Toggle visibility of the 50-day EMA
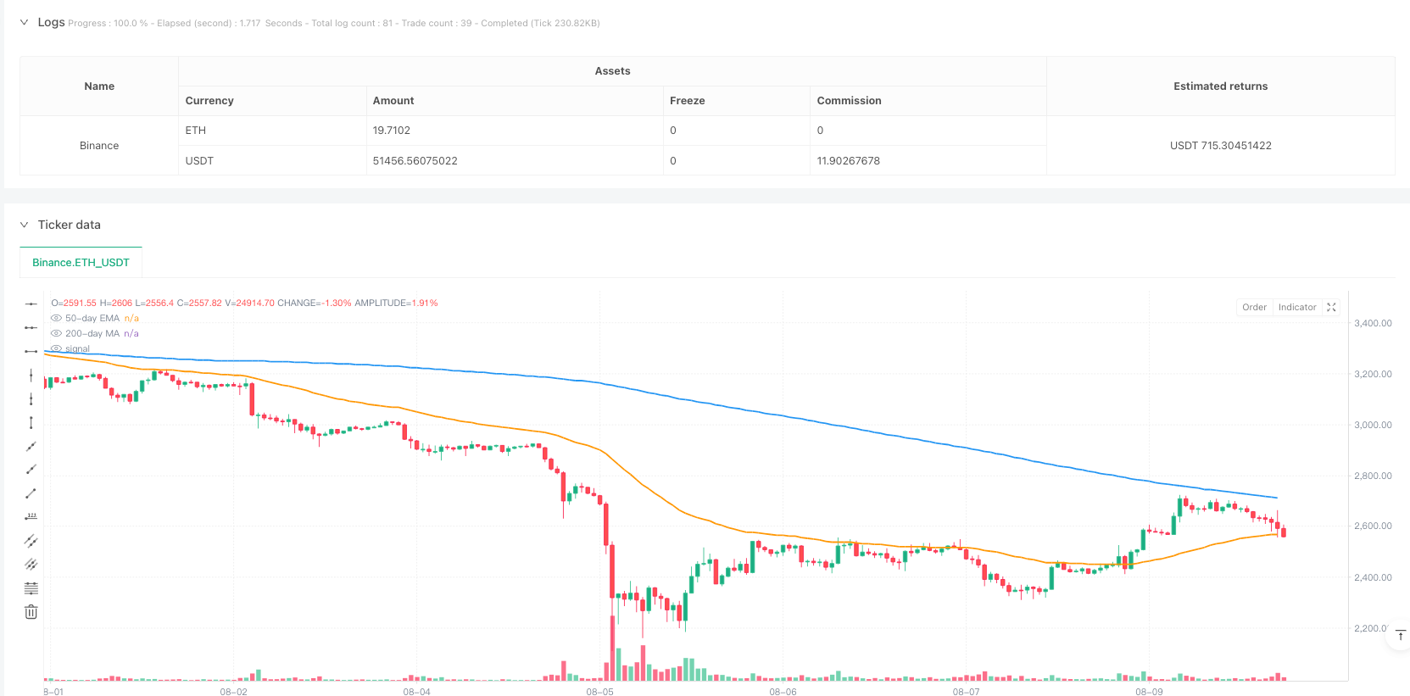This screenshot has height=696, width=1410. tap(56, 319)
